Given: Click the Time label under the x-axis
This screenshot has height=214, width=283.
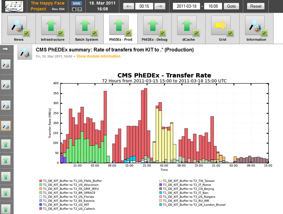Looking at the screenshot, I should pos(164,170).
